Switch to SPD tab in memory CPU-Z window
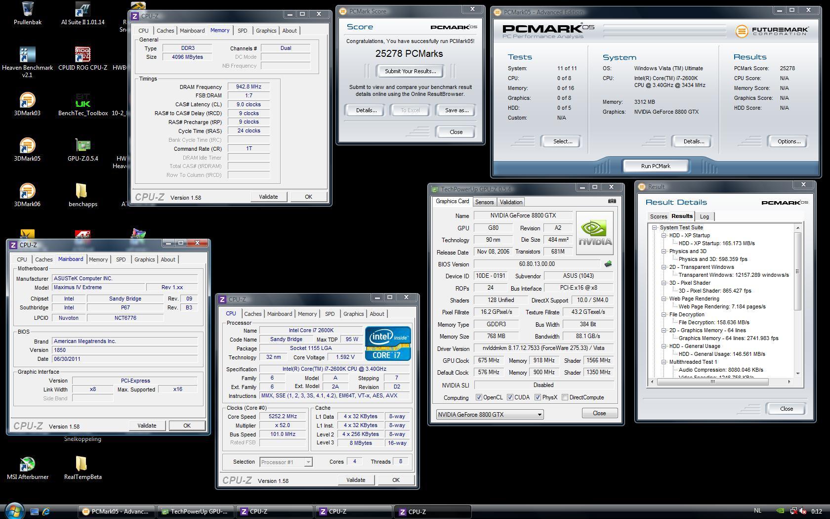This screenshot has height=519, width=830. point(242,31)
